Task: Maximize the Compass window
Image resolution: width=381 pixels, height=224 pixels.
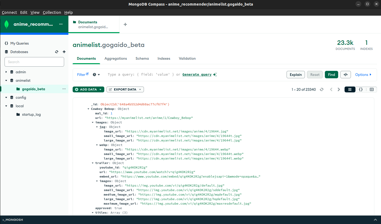Action: [x=367, y=4]
